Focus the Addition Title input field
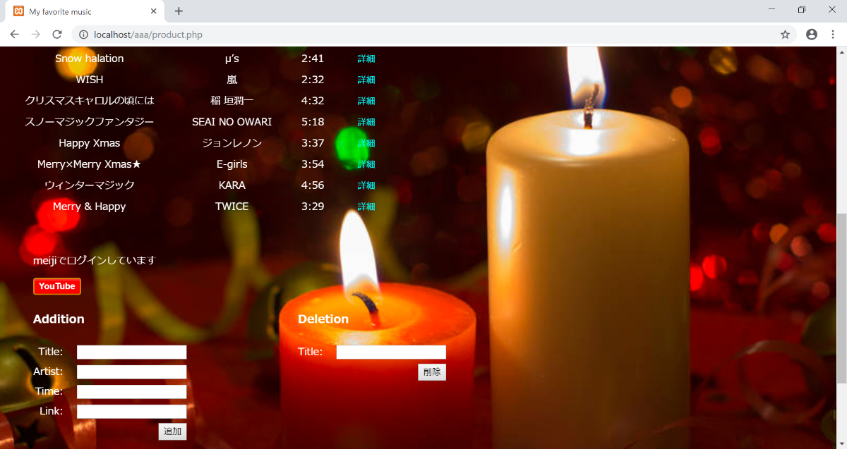 [131, 352]
